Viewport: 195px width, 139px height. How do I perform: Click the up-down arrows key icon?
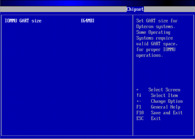[139, 95]
